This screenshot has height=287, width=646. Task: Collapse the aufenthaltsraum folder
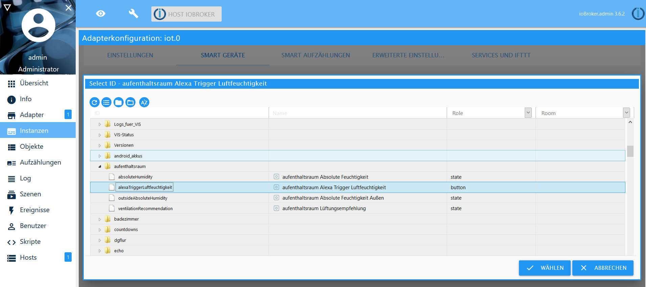100,166
